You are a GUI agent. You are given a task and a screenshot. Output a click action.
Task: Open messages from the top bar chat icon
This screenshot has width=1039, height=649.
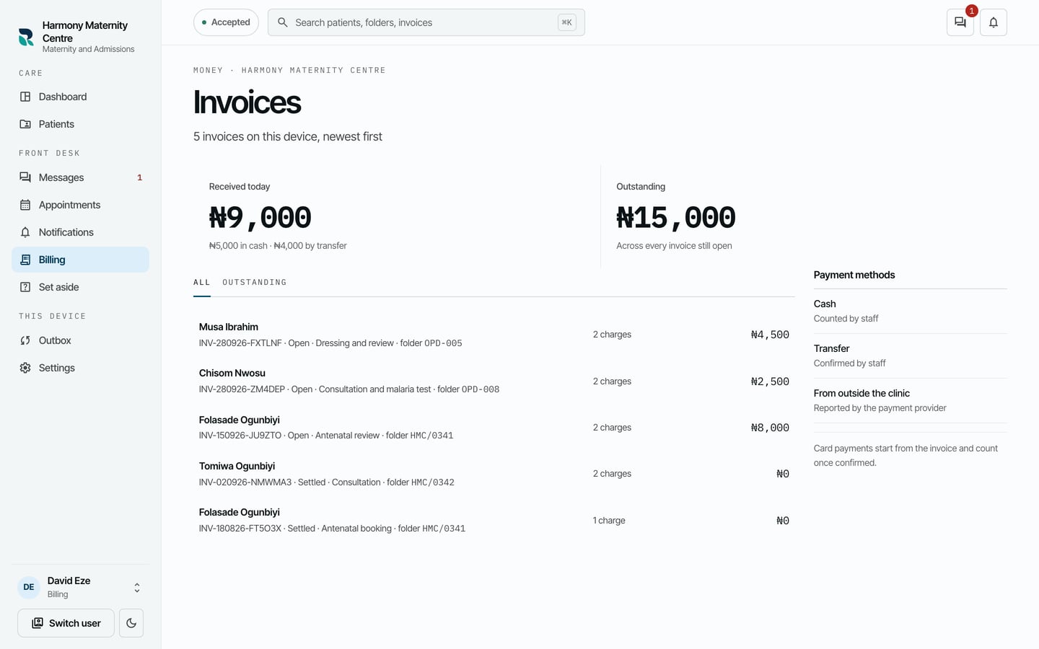pos(960,22)
